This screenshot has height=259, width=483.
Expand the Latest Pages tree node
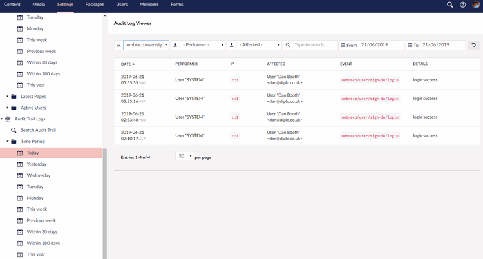pyautogui.click(x=7, y=97)
